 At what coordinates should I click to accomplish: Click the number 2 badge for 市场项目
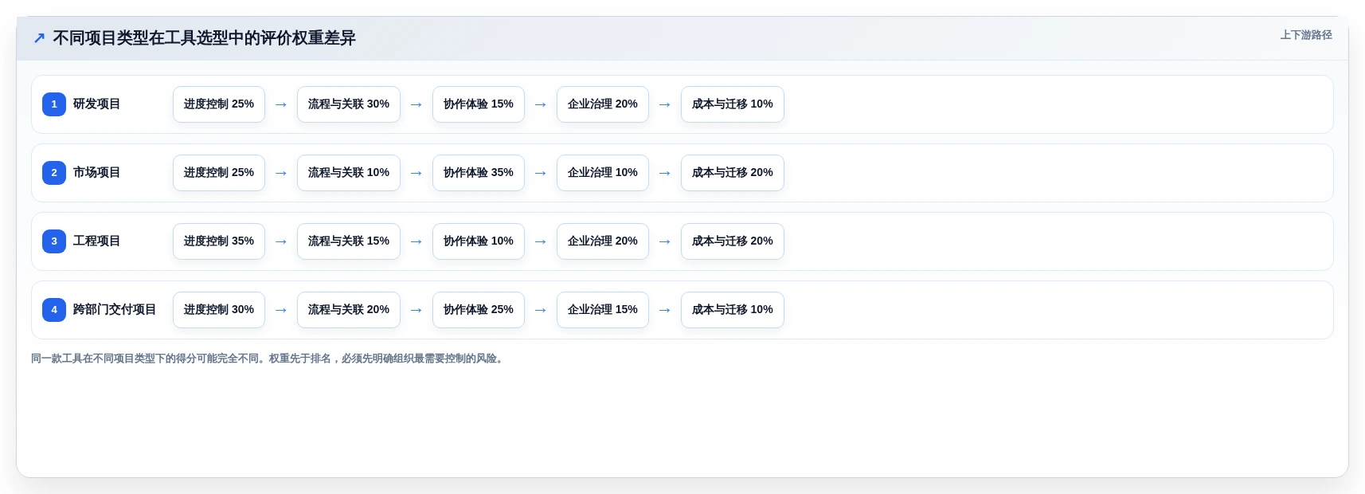click(54, 173)
